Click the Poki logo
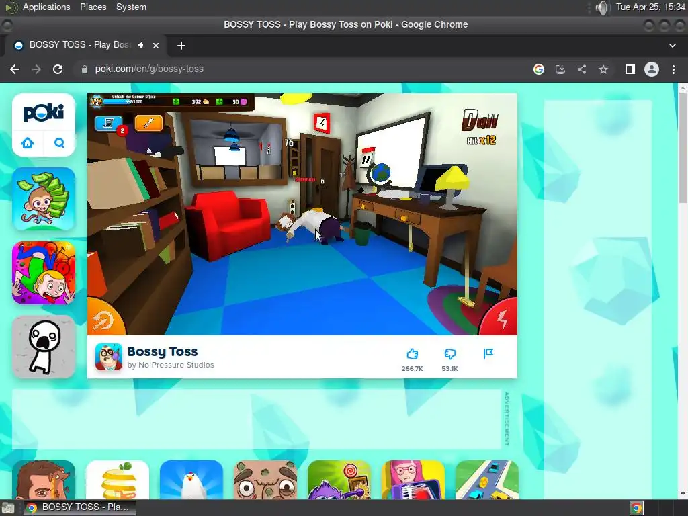688x516 pixels. pyautogui.click(x=44, y=113)
